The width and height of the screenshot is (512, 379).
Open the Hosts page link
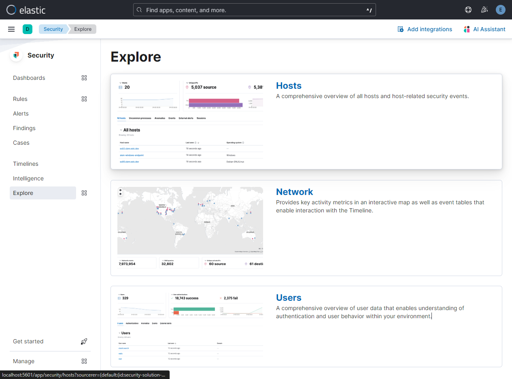[x=289, y=86]
